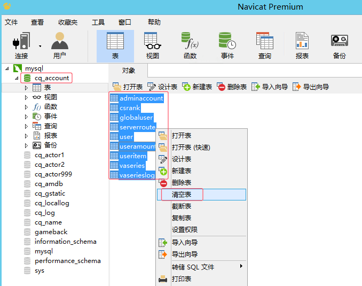Image resolution: width=362 pixels, height=286 pixels.
Task: Choose 清空表 in the context menu
Action: tap(201, 195)
